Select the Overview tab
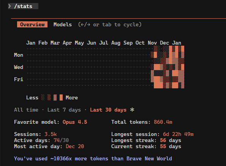The height and width of the screenshot is (166, 226). tap(32, 24)
